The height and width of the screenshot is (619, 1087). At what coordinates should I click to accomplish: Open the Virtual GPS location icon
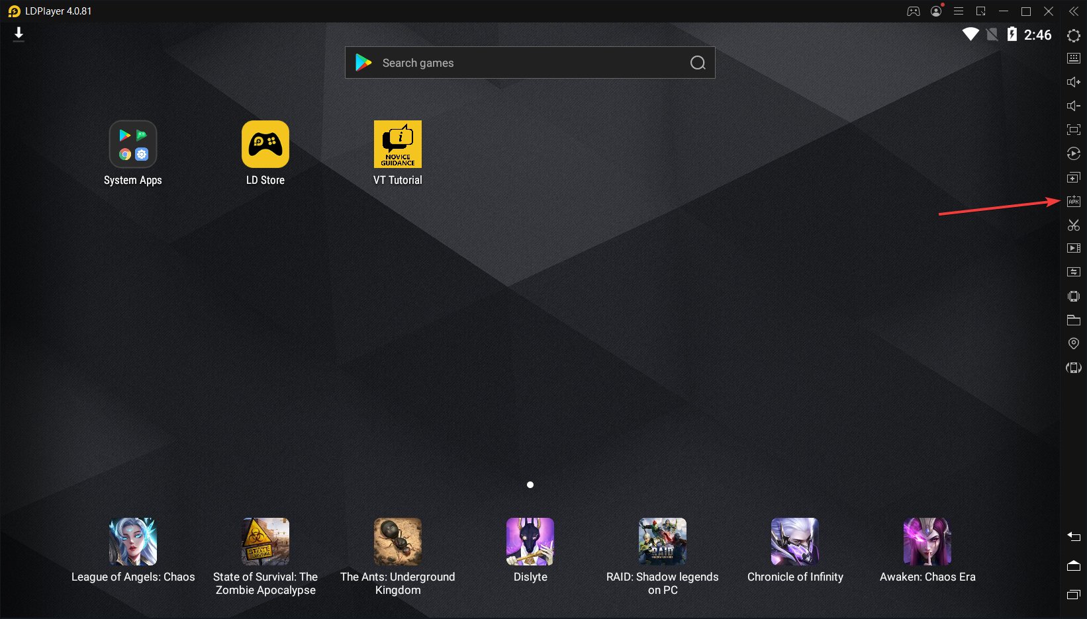tap(1074, 344)
